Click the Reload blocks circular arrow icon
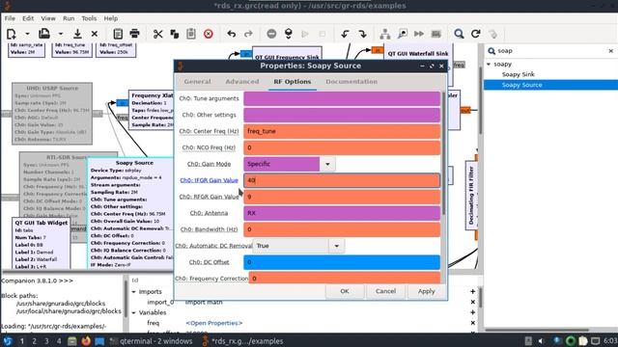The image size is (618, 347). (476, 34)
